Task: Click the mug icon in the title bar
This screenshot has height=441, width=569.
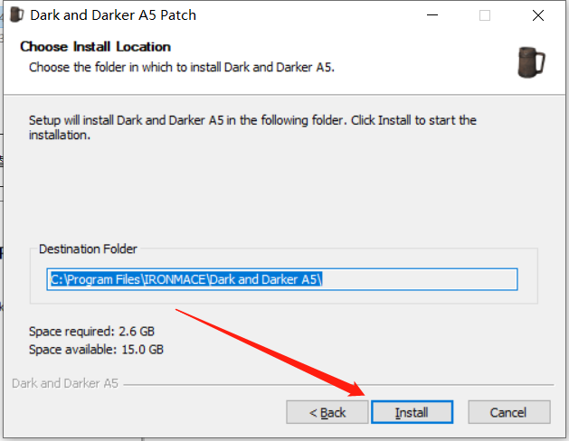Action: pyautogui.click(x=16, y=14)
